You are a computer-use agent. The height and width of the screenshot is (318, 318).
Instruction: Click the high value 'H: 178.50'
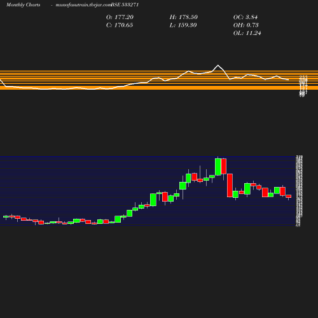183,17
